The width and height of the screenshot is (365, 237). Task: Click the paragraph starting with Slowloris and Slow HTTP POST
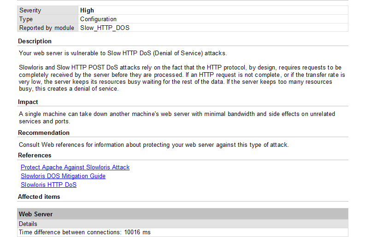pos(182,78)
